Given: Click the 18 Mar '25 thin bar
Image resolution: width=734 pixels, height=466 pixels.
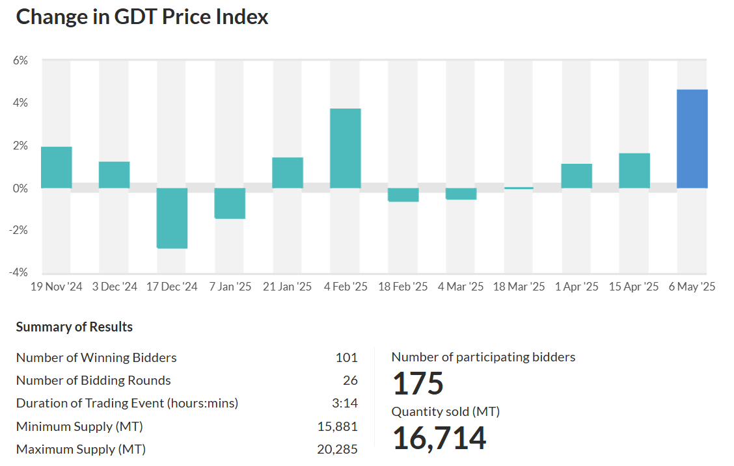Looking at the screenshot, I should pos(519,188).
